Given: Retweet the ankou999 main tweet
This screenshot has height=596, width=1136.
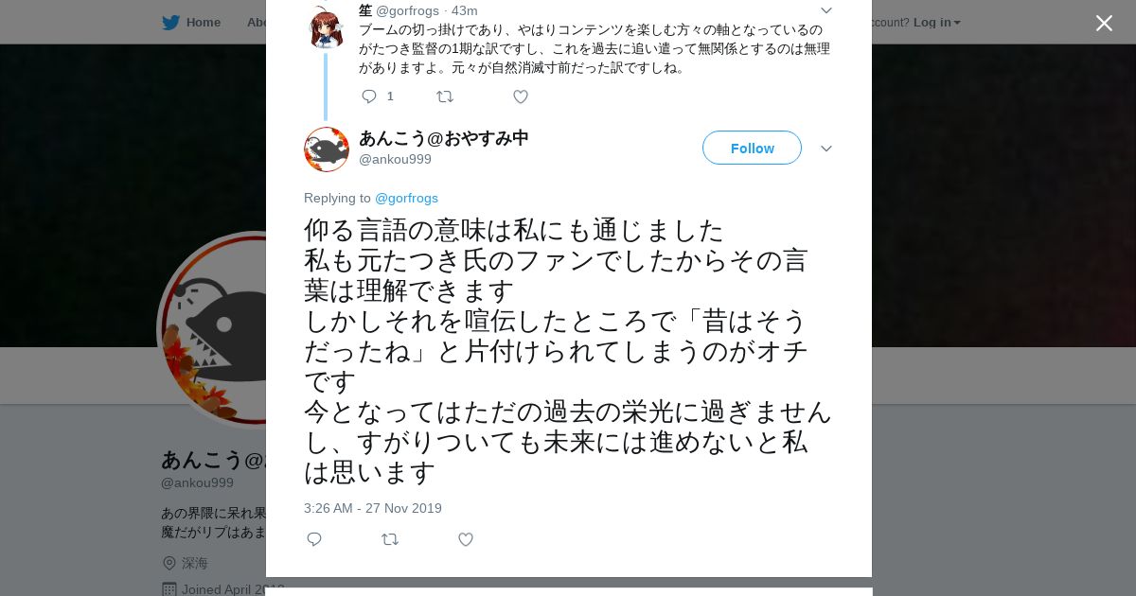Looking at the screenshot, I should (x=390, y=539).
